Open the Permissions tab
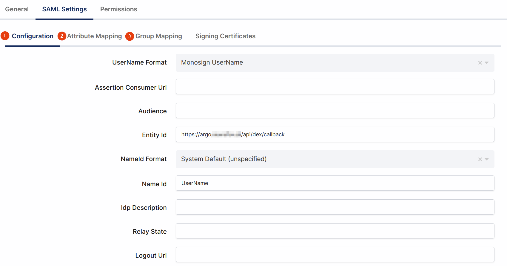 click(118, 9)
